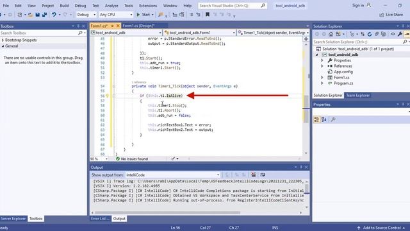Open the Start button dropdown arrow

click(x=152, y=15)
